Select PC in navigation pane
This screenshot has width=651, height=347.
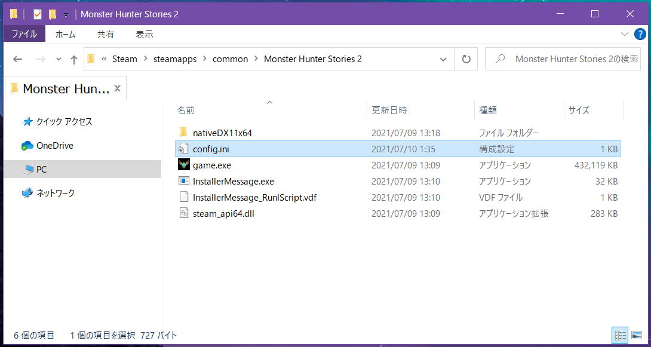(82, 170)
